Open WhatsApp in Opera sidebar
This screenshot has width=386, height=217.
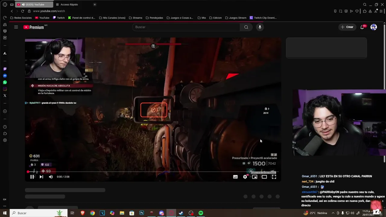click(x=5, y=82)
